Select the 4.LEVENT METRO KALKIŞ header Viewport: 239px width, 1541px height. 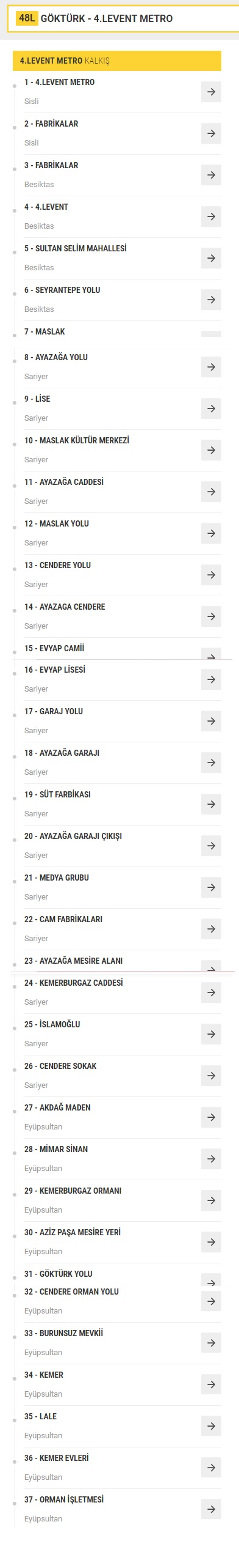117,61
